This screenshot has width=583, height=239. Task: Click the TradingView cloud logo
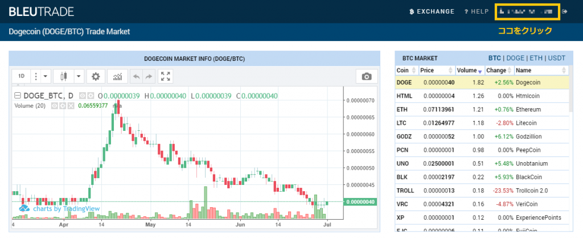pyautogui.click(x=24, y=208)
